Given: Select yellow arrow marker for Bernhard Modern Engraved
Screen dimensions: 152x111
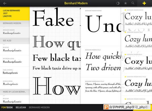Looking at the screenshot, I should (x=126, y=99).
